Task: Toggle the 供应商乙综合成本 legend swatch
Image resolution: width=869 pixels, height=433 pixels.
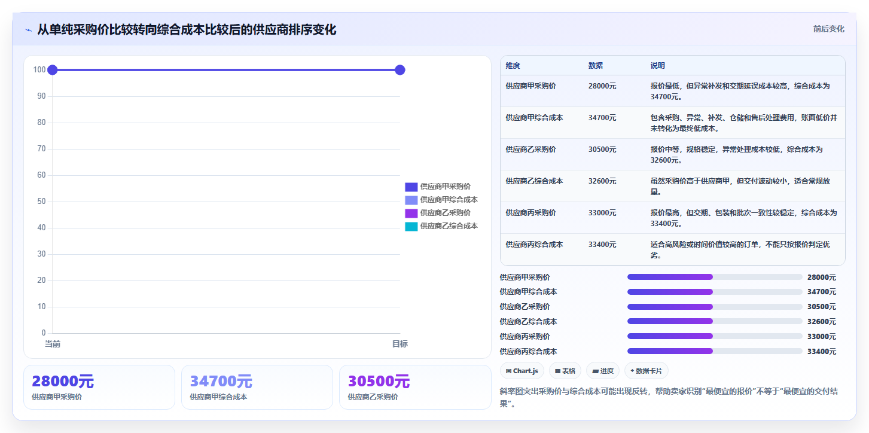Action: tap(411, 226)
